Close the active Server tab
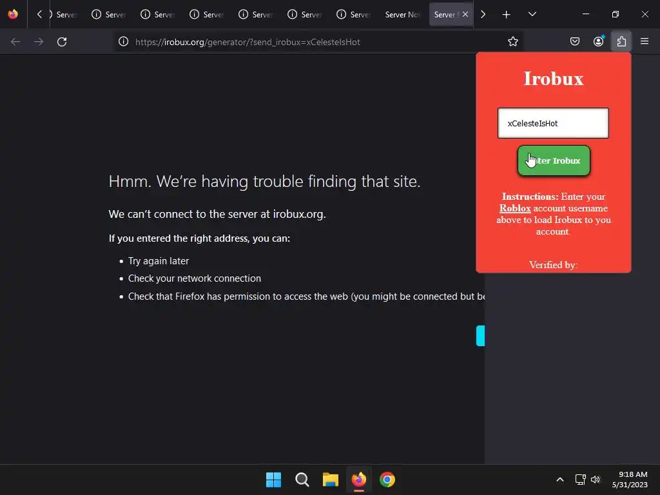660x495 pixels. (465, 14)
